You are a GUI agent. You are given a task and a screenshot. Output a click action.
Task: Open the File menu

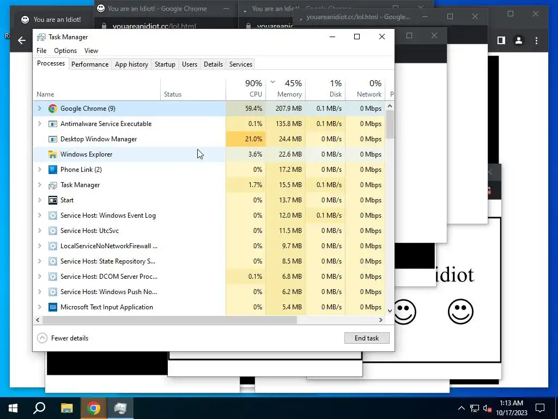[x=41, y=51]
